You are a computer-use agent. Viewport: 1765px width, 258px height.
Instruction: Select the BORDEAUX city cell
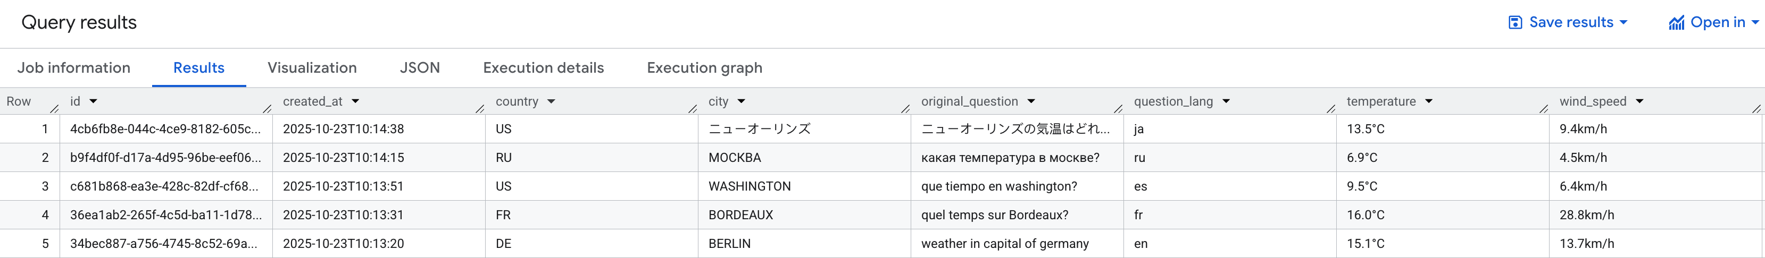tap(740, 215)
